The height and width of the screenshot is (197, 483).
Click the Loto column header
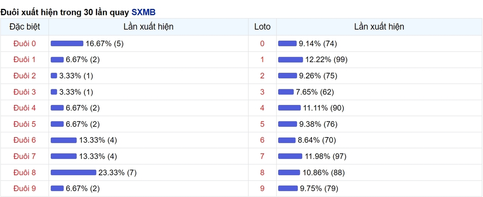[262, 27]
